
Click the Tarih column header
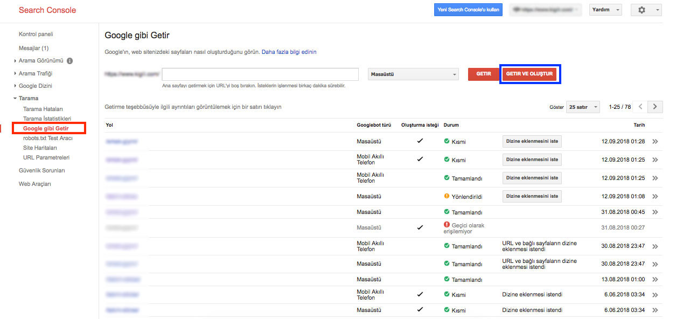tap(639, 125)
